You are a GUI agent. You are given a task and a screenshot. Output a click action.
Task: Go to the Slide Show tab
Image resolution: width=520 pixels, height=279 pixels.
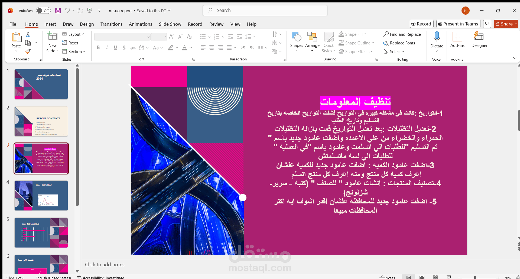point(170,24)
